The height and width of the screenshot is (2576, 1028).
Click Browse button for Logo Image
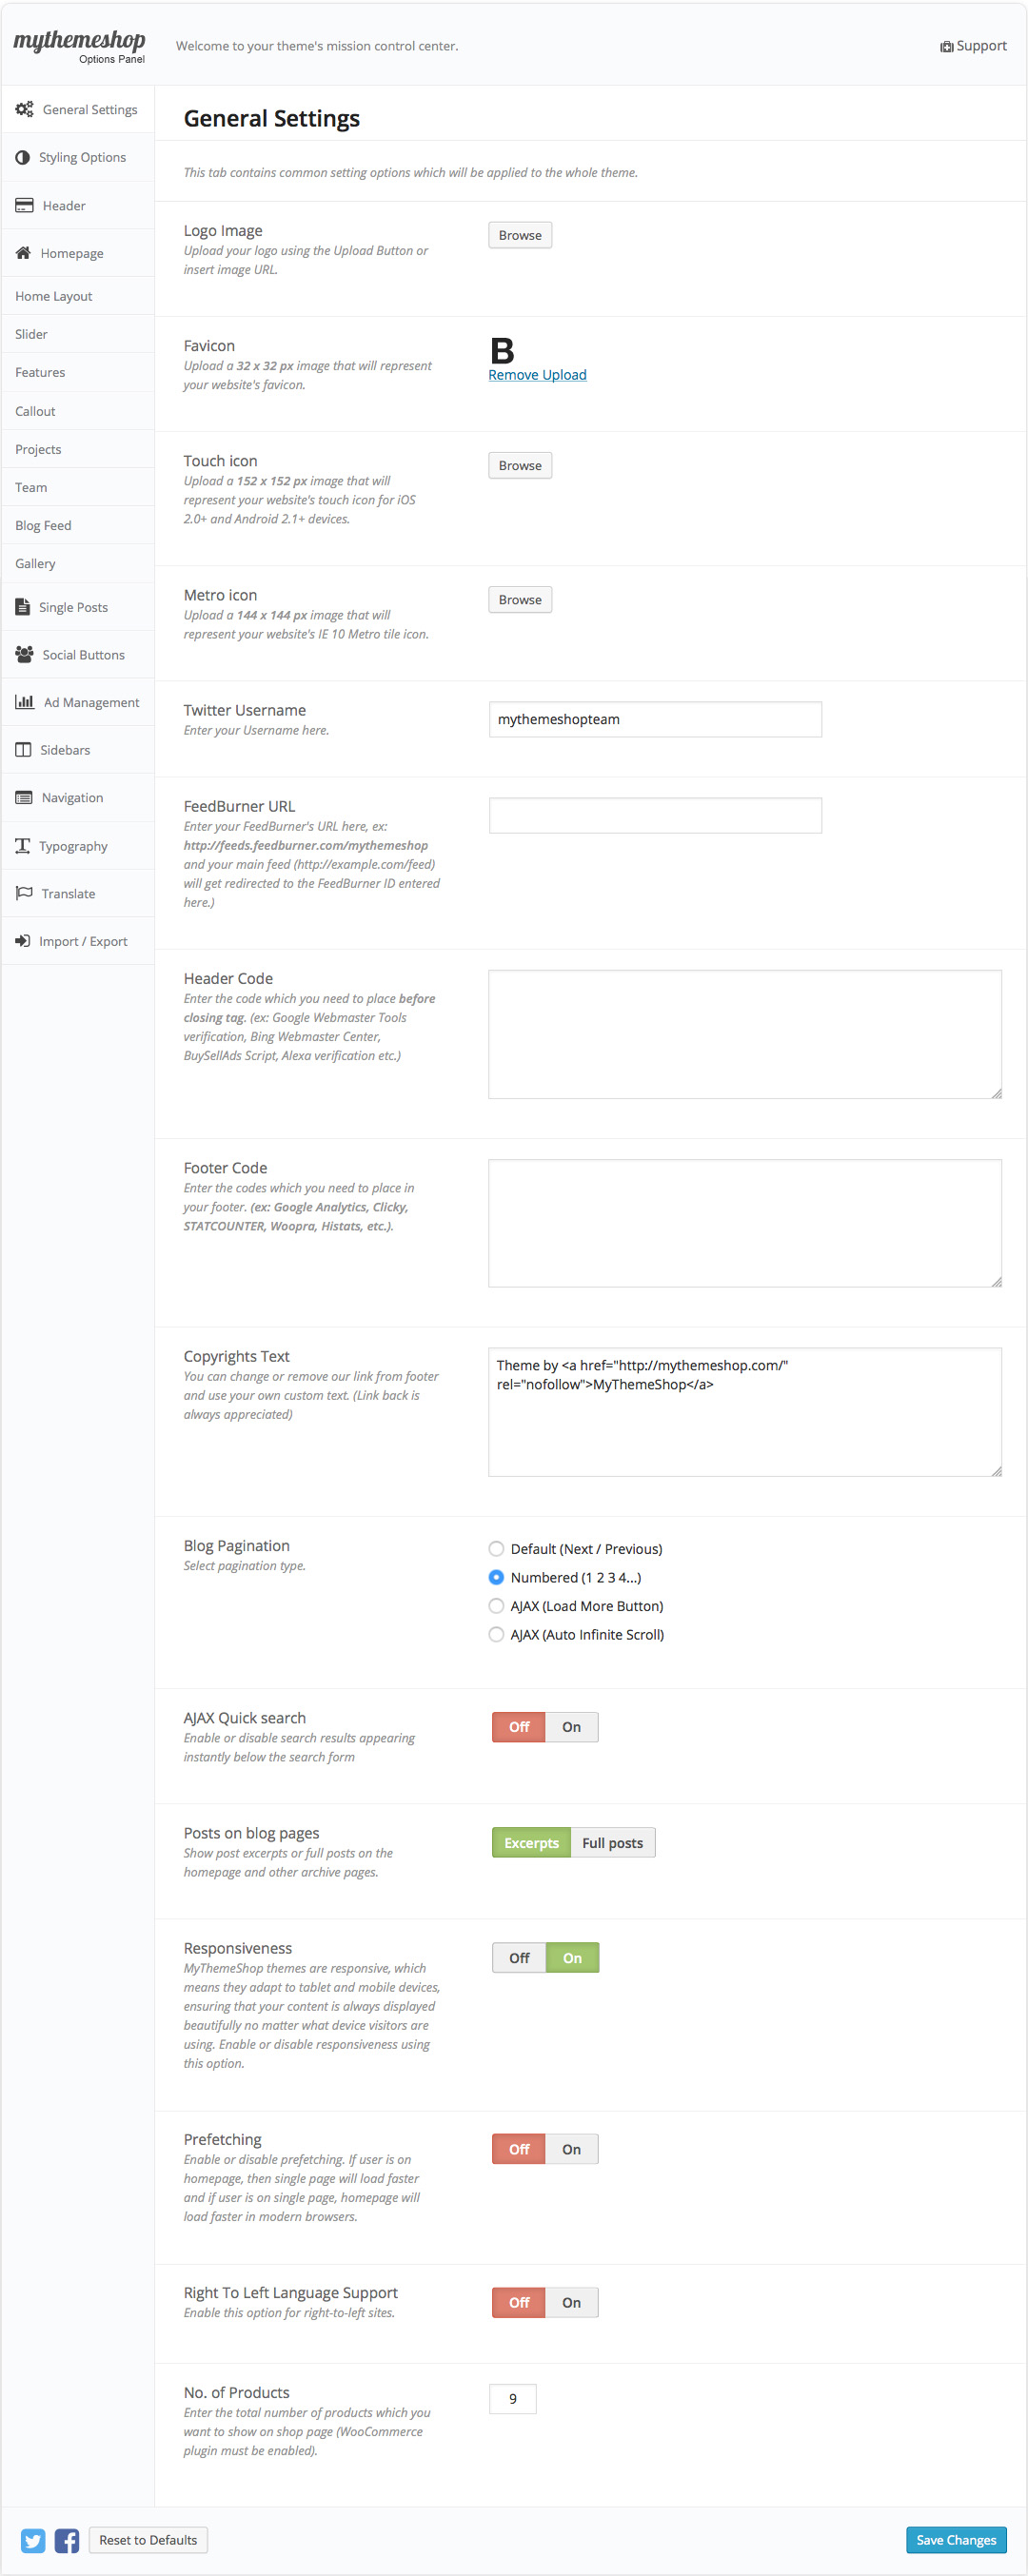pyautogui.click(x=520, y=235)
